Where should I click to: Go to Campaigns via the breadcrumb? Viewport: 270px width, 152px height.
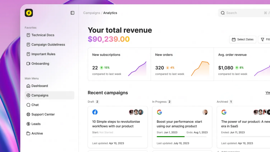pos(92,13)
